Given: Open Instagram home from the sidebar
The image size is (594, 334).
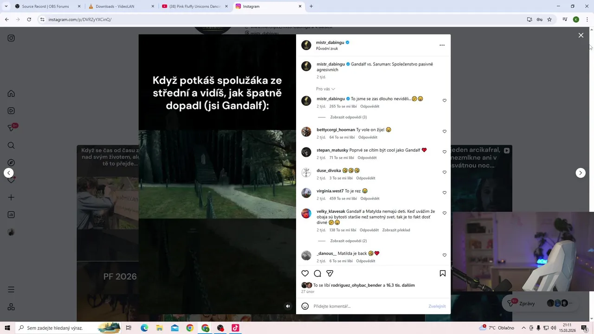Looking at the screenshot, I should click(11, 93).
